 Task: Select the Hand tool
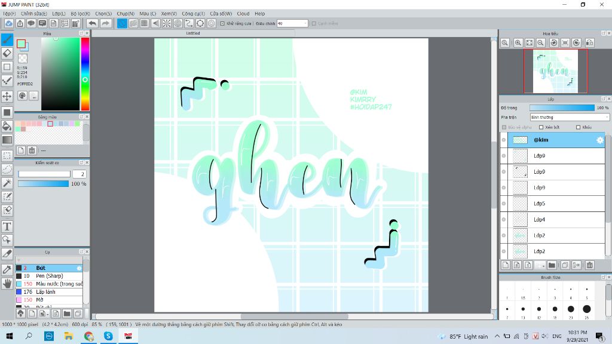pos(7,284)
